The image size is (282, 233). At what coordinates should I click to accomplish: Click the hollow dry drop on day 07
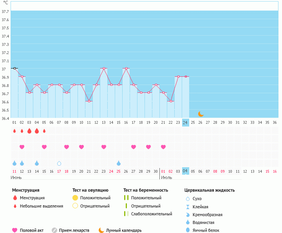59,163
